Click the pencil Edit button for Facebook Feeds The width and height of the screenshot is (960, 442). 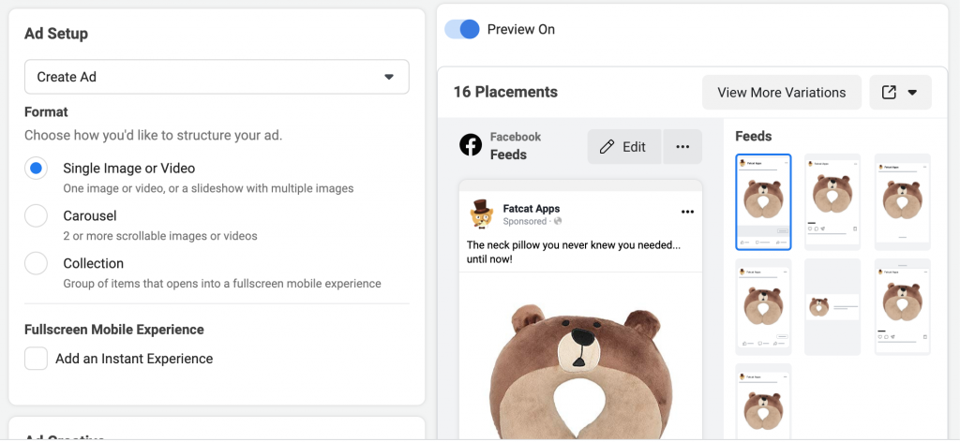(x=624, y=147)
